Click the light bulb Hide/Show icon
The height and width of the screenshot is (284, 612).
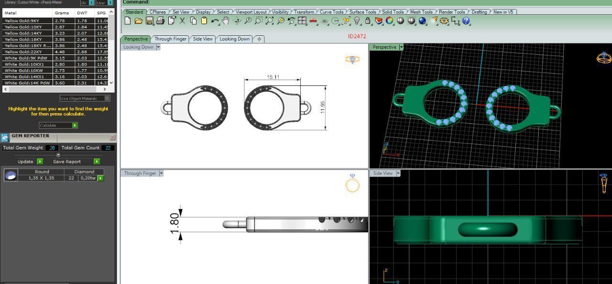(x=356, y=21)
